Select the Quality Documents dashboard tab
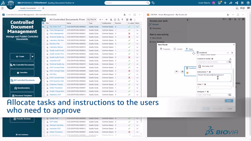Screen dimensions: 251x141 click(28, 8)
